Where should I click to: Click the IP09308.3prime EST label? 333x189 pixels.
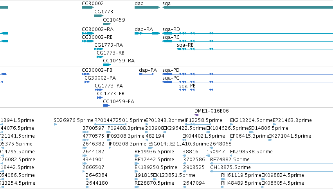point(126,136)
